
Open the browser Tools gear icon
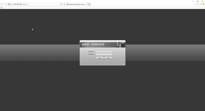pyautogui.click(x=201, y=4)
